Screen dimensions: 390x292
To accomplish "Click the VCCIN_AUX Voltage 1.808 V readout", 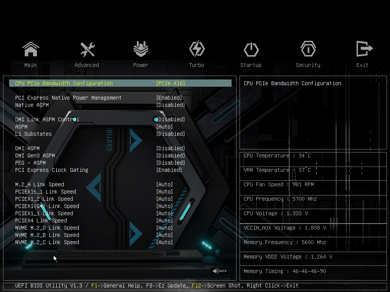I will point(285,228).
